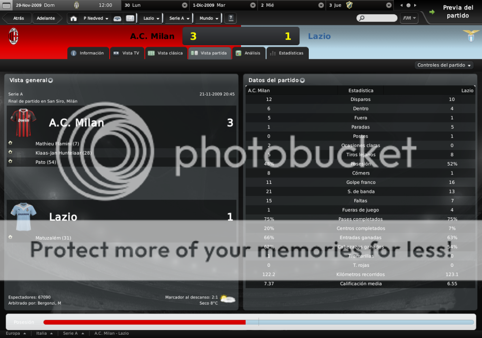Click the Espectadores: 67090 text

(x=29, y=297)
